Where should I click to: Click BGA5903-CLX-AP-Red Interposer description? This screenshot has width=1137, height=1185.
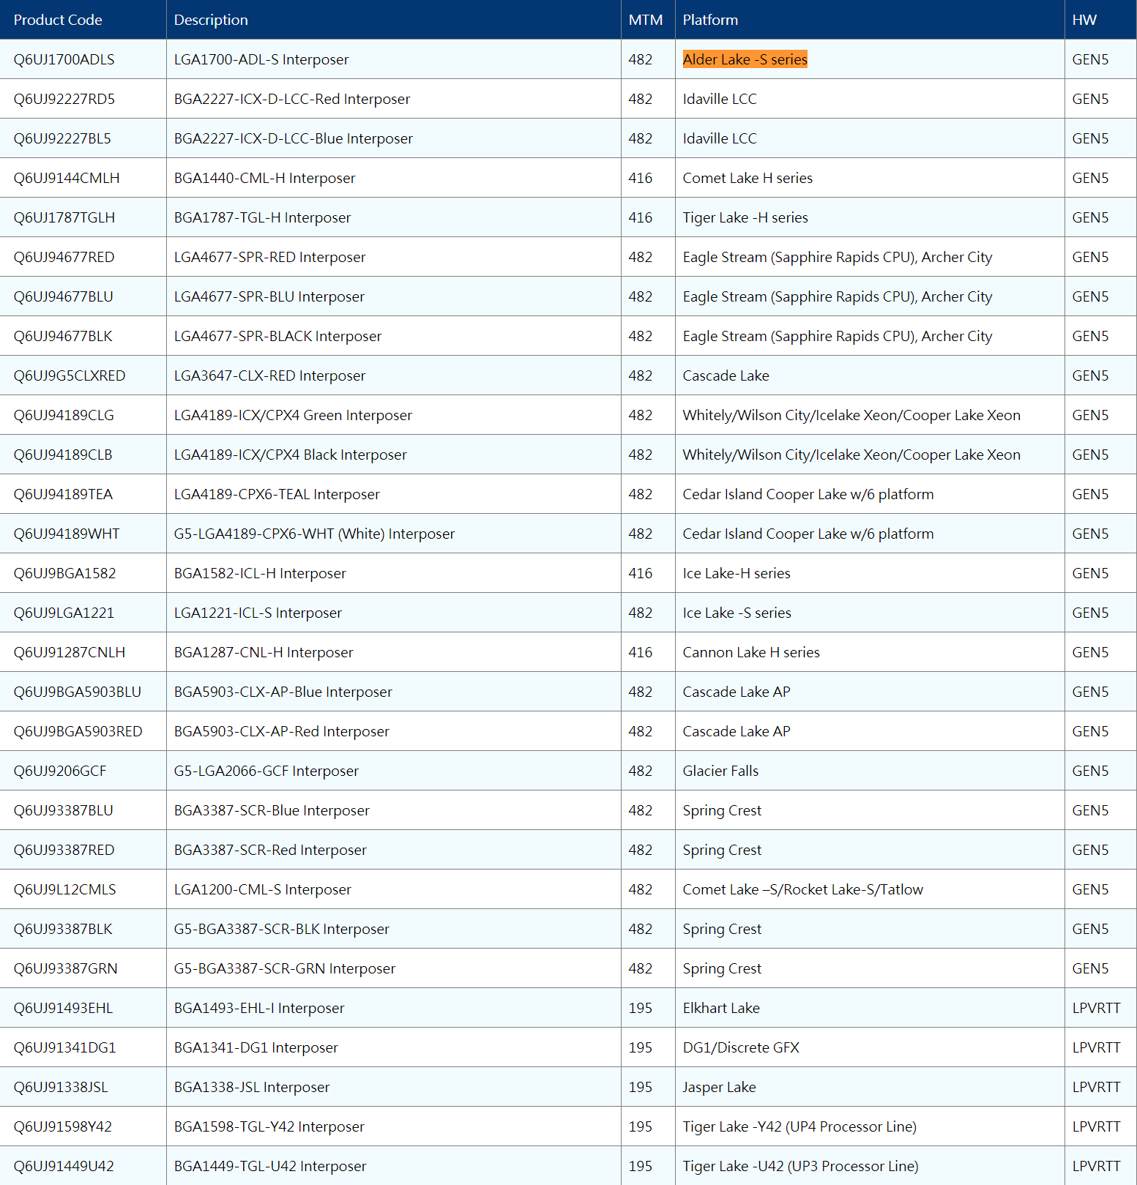pyautogui.click(x=281, y=731)
